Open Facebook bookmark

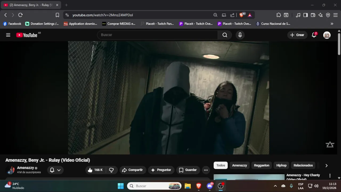click(12, 24)
